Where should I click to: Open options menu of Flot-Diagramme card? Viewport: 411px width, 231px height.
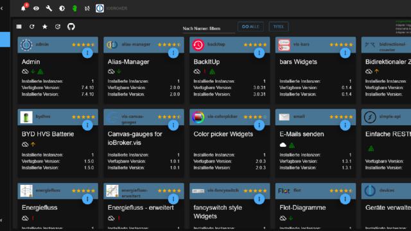345,199
